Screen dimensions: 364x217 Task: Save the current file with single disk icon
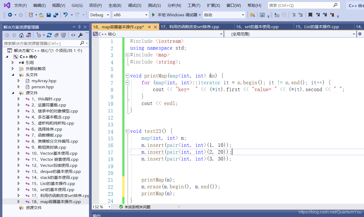(49, 15)
